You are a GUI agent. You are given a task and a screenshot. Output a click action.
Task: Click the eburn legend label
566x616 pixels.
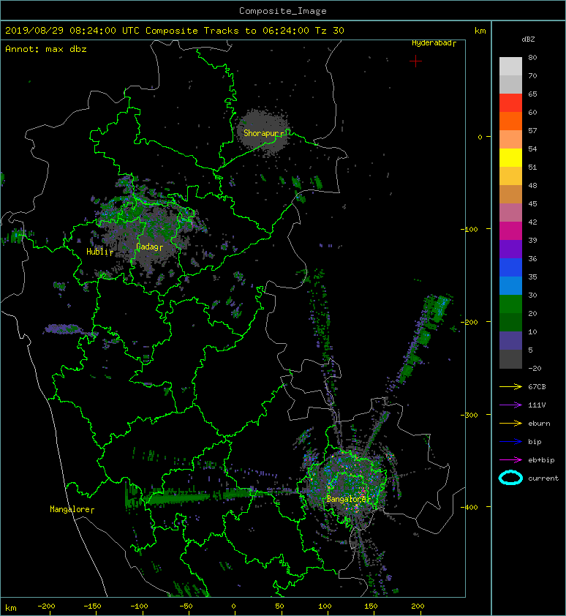tap(539, 423)
